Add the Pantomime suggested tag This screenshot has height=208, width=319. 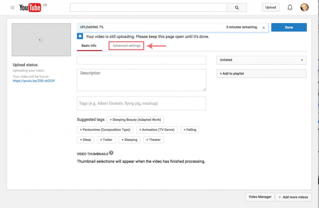pyautogui.click(x=105, y=130)
